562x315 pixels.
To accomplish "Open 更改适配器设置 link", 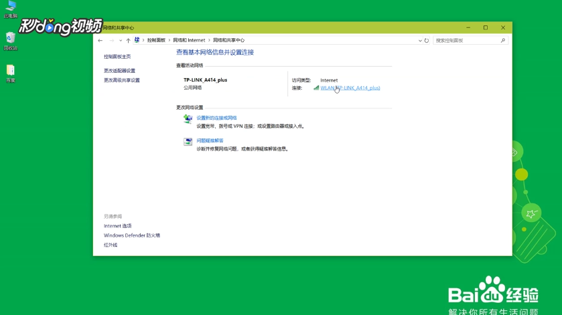I will coord(119,70).
